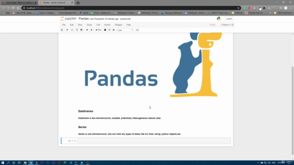Screen dimensions: 294x165
Task: Click the Logout button
Action: pyautogui.click(x=229, y=19)
